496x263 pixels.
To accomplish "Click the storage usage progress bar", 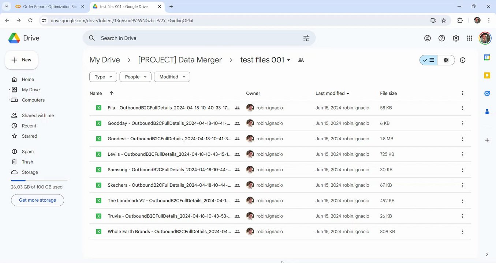I will pyautogui.click(x=39, y=180).
